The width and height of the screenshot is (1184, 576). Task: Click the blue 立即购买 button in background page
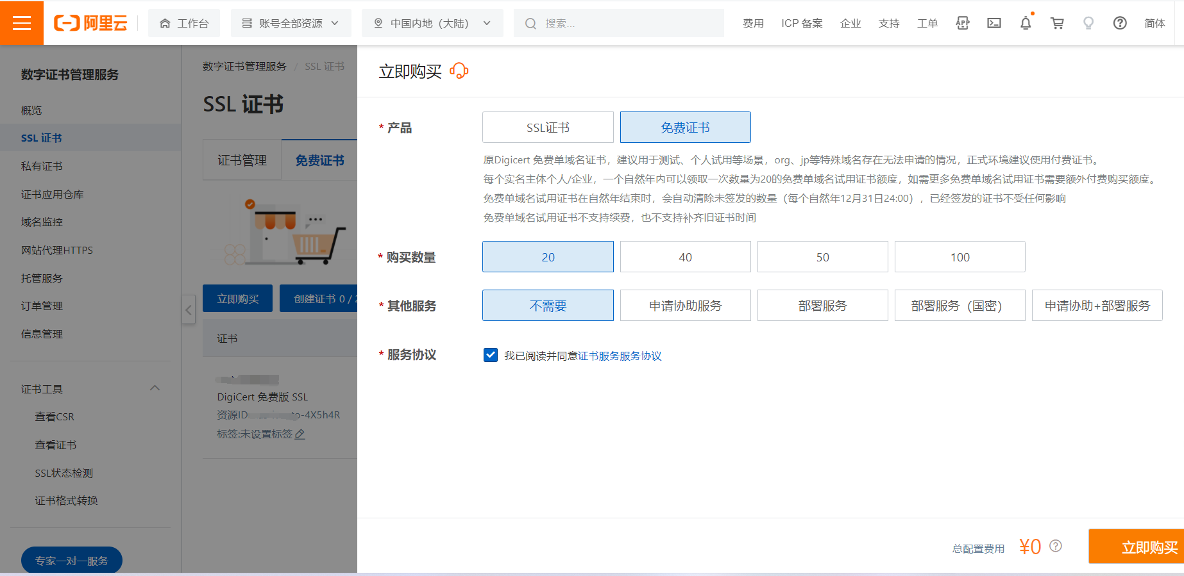237,299
